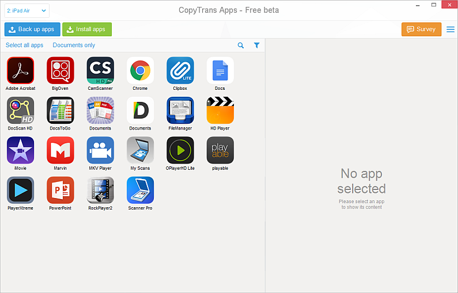Select the iMovie app icon
458x293 pixels.
20,150
